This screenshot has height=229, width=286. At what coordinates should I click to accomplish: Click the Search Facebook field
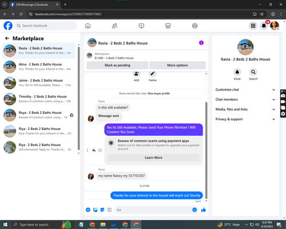(46, 26)
